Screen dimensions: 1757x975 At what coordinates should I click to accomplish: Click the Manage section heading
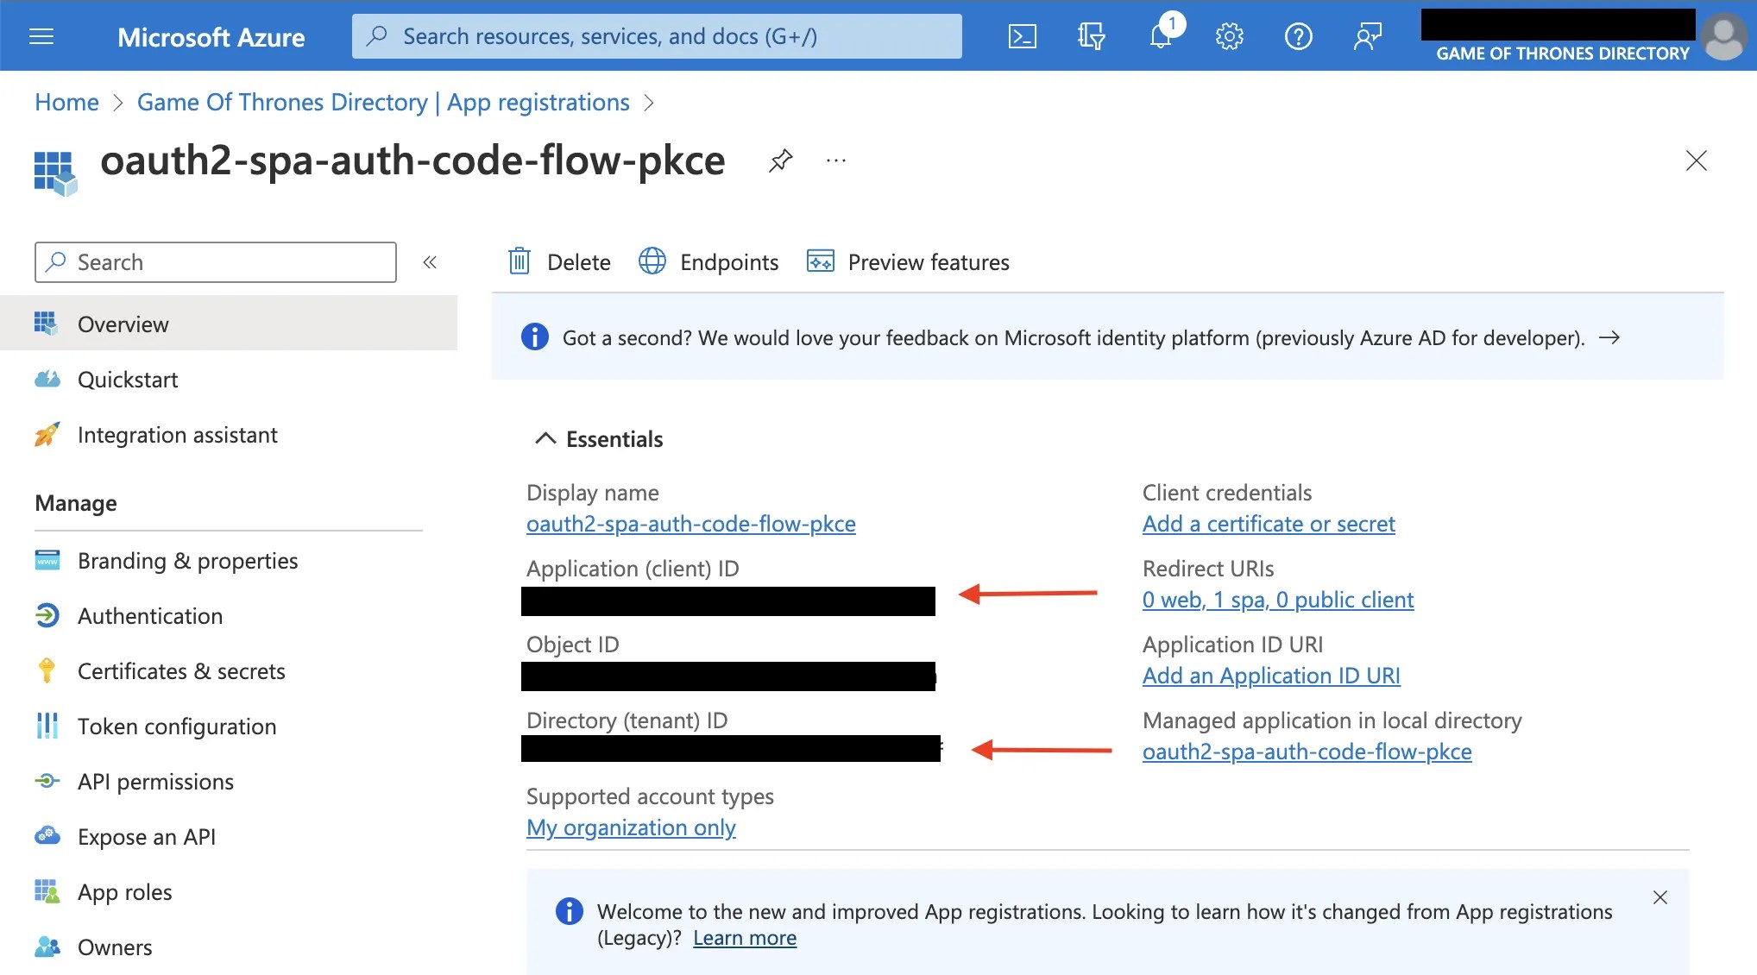click(x=76, y=503)
